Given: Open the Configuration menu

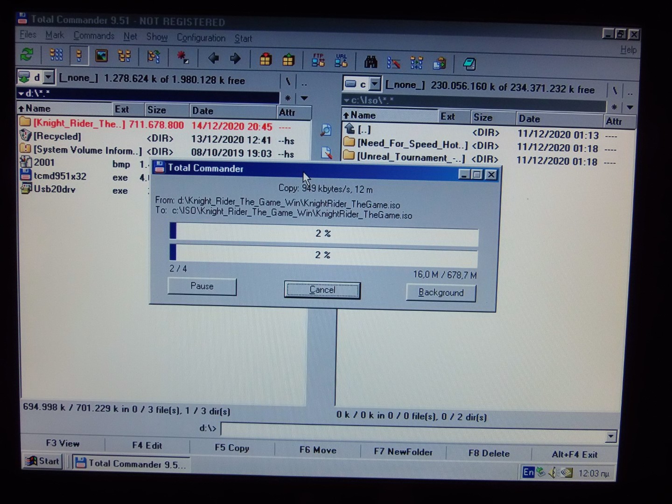Looking at the screenshot, I should 201,38.
